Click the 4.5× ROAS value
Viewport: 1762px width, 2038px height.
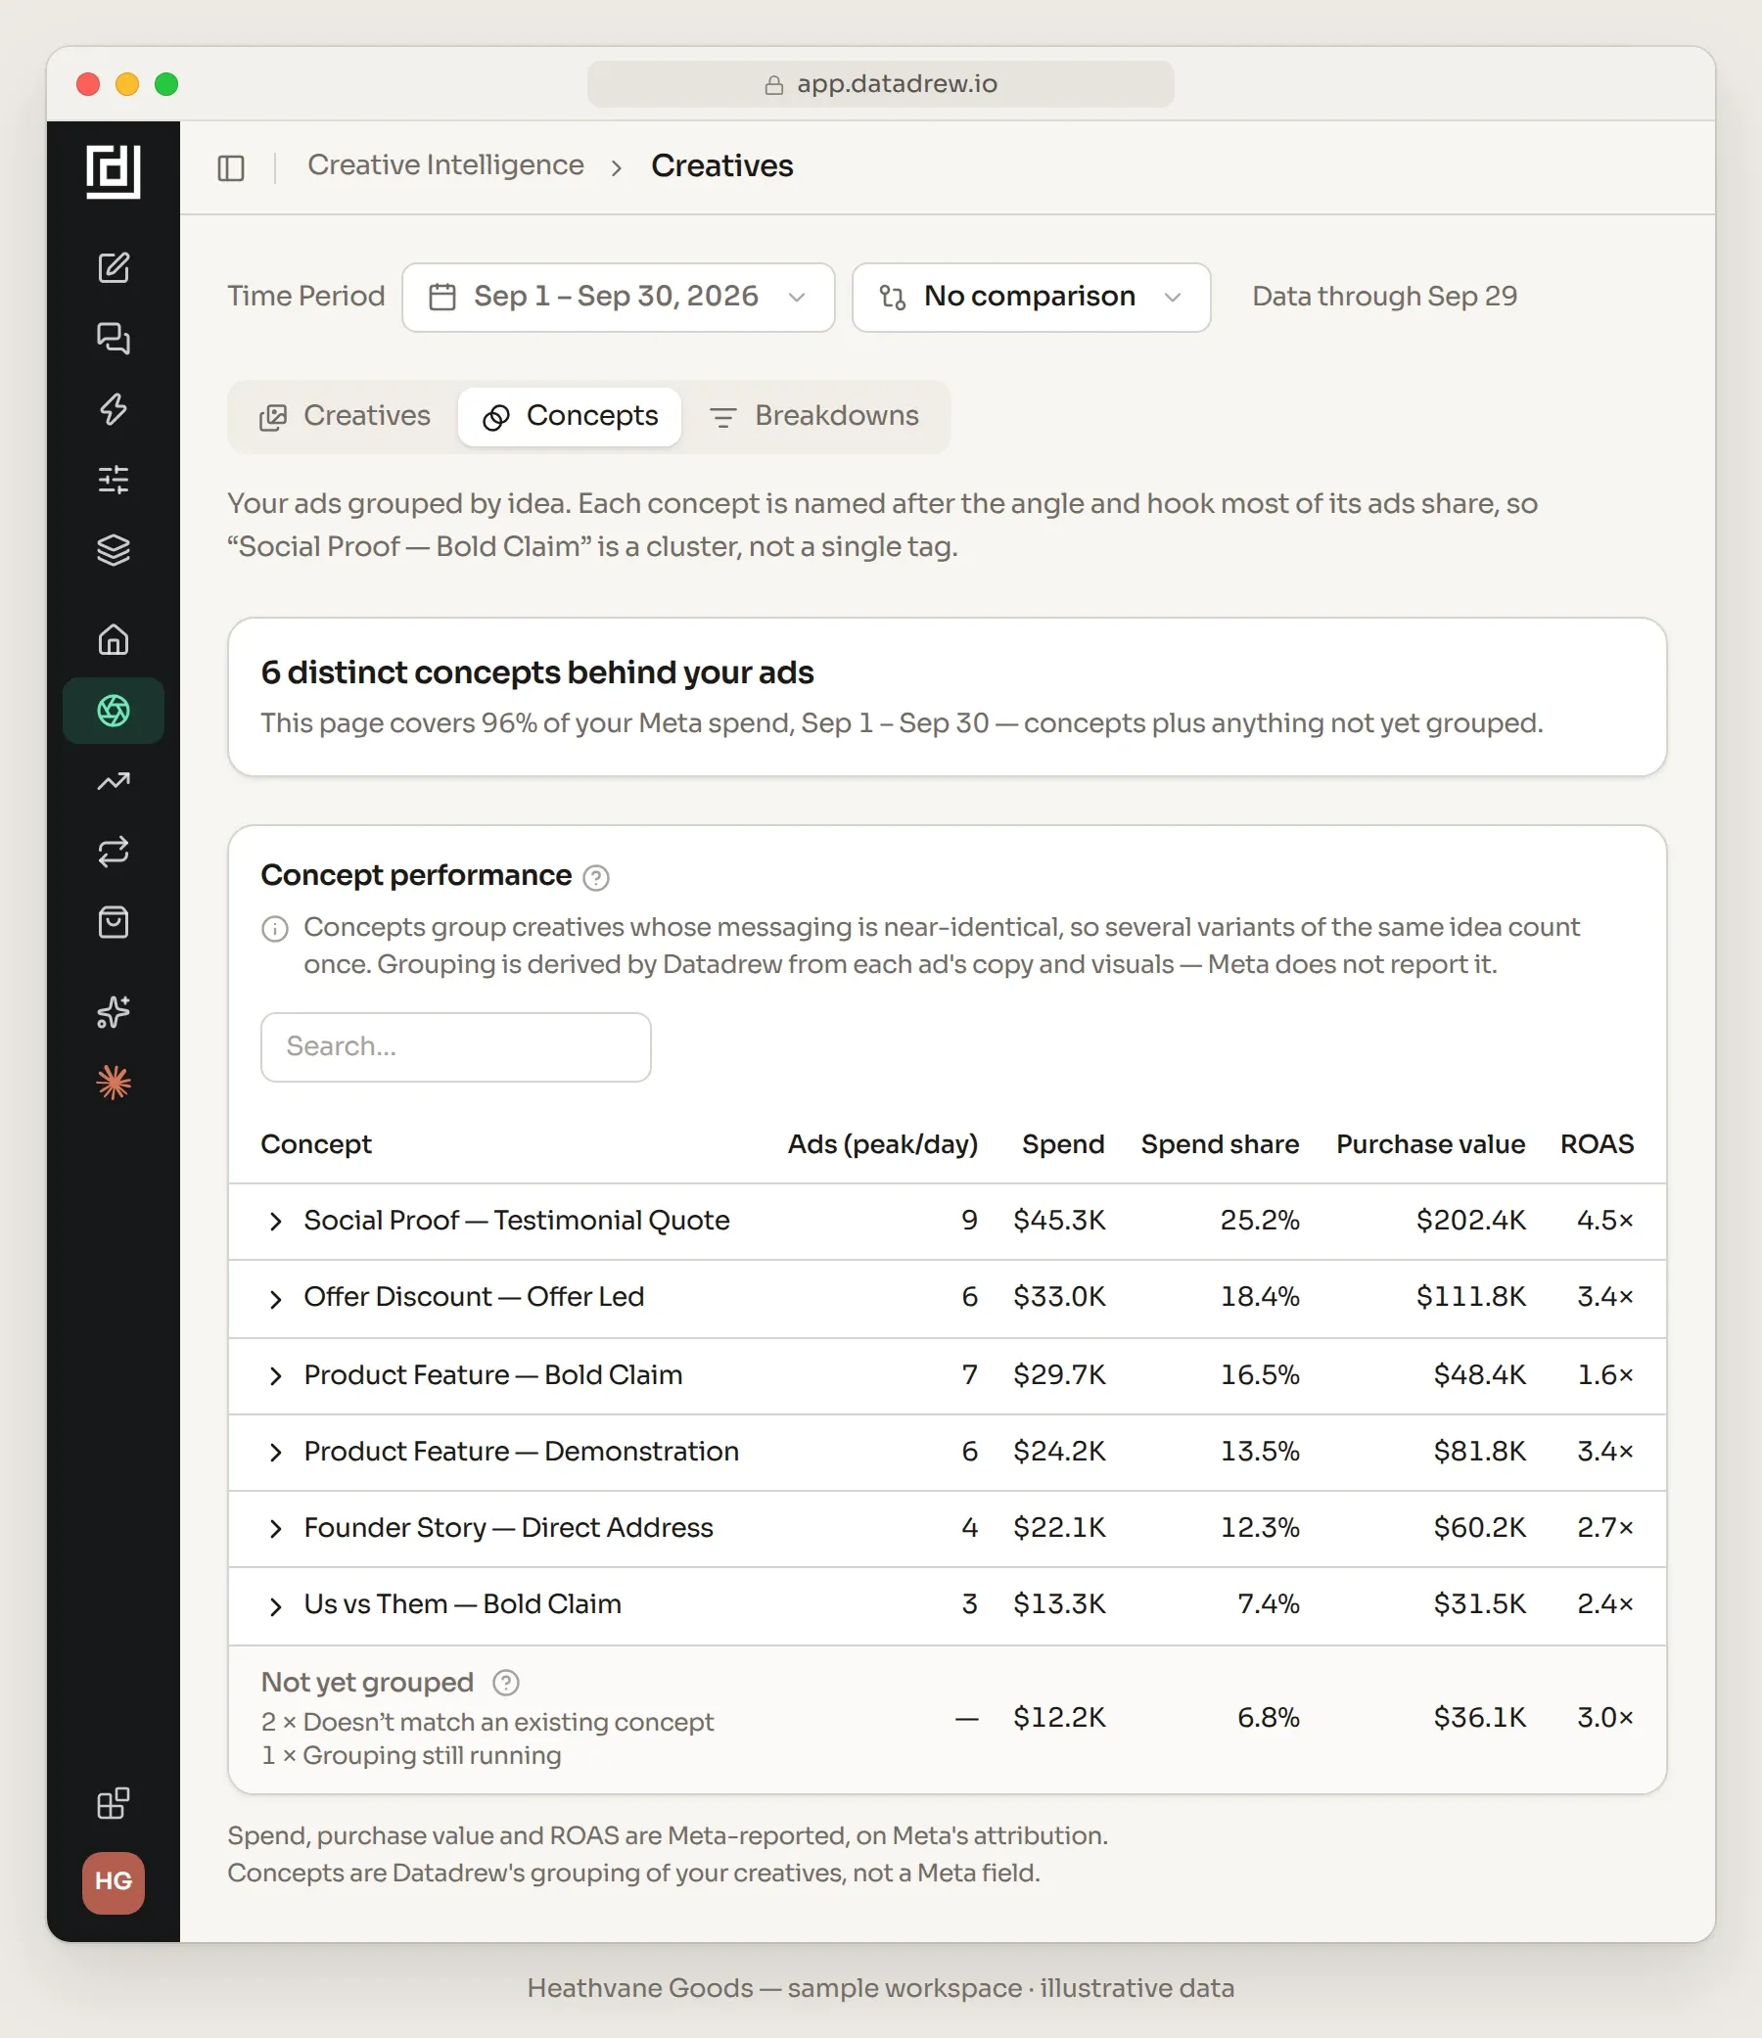point(1605,1221)
